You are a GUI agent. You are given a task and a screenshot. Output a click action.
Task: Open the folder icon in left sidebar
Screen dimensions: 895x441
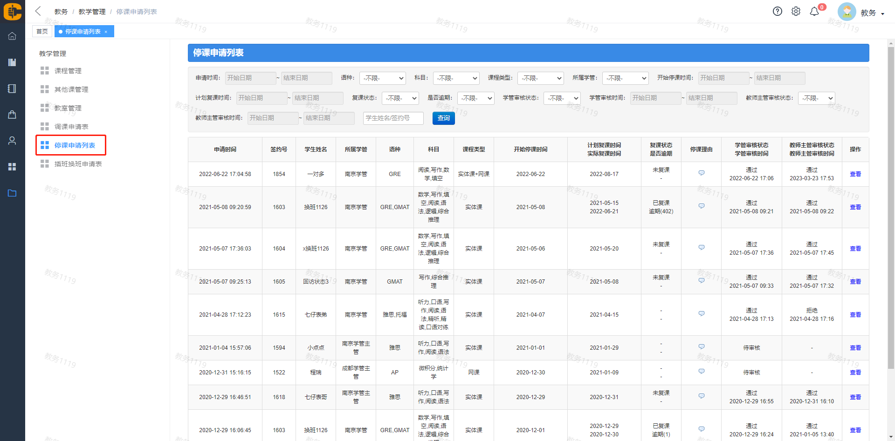(x=12, y=193)
